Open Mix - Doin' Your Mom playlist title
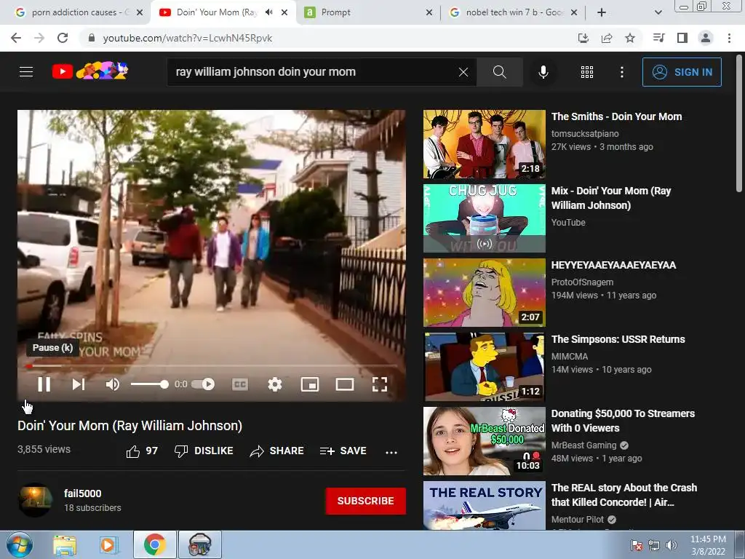Screen dimensions: 745x559 (611, 198)
